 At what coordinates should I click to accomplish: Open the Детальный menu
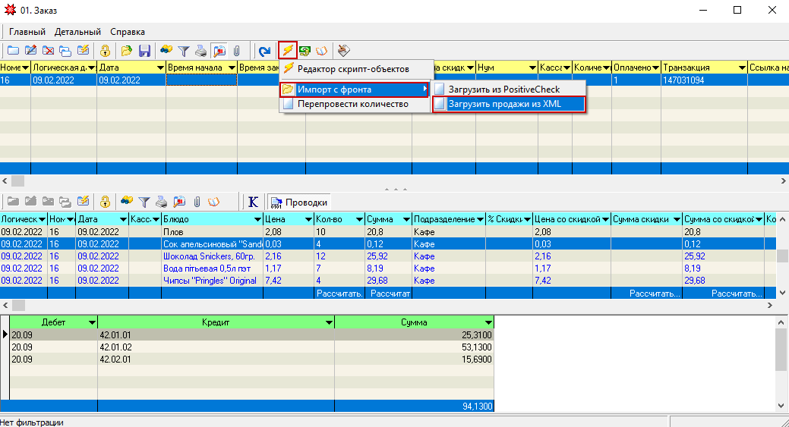click(77, 32)
